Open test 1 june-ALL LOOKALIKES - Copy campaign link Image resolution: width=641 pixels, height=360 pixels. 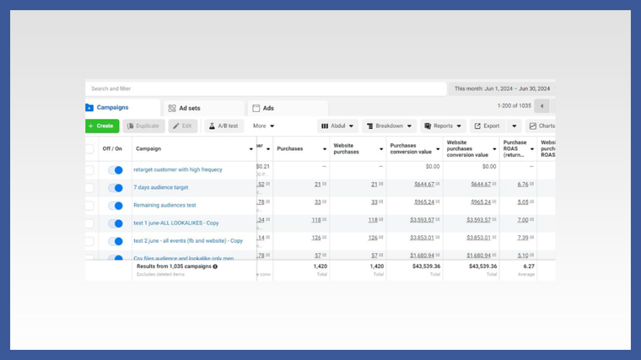coord(176,223)
